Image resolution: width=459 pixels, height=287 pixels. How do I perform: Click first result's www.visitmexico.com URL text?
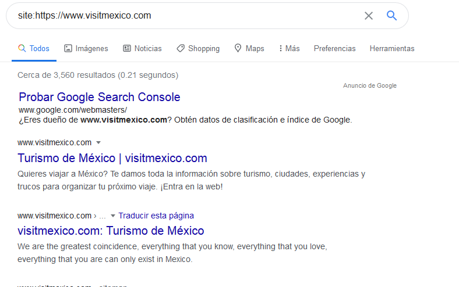pyautogui.click(x=54, y=142)
